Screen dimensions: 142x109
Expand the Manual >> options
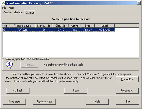point(127,79)
